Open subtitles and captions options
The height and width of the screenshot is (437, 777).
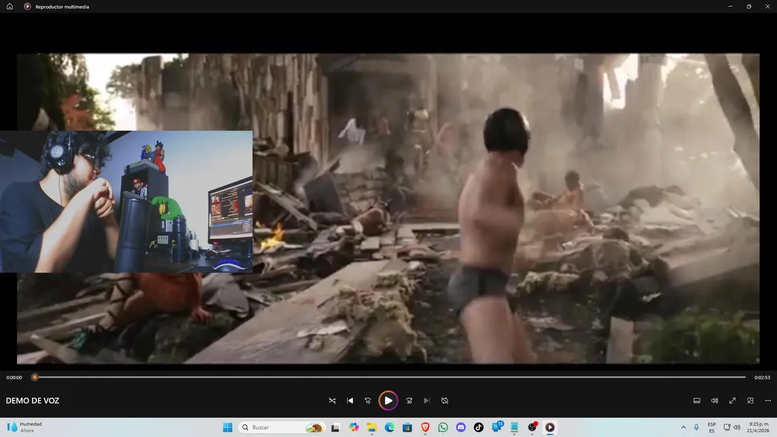pos(697,401)
